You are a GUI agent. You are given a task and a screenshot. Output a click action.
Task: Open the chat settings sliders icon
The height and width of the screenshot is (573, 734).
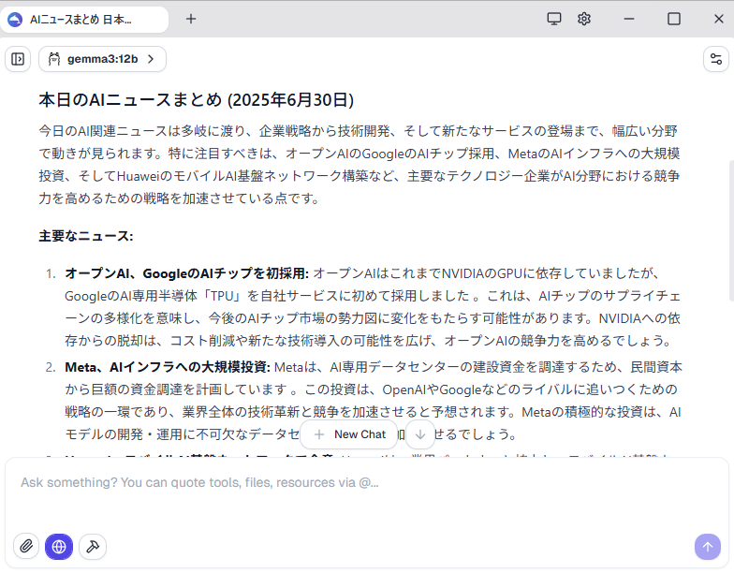point(715,59)
